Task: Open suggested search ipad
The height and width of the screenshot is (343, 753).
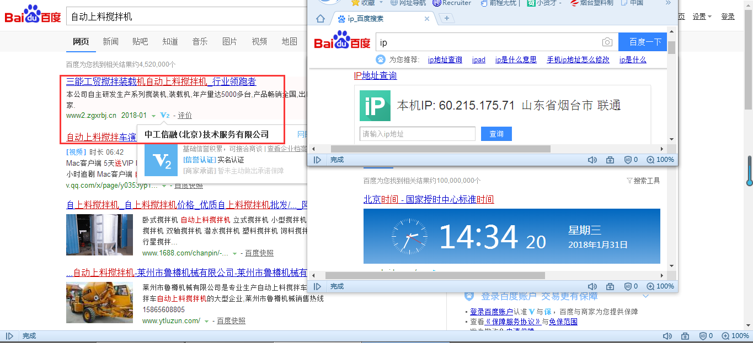Action: [x=479, y=60]
